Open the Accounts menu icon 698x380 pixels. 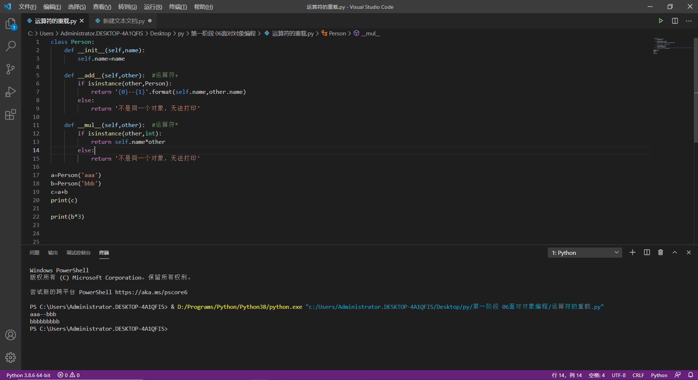pos(11,335)
